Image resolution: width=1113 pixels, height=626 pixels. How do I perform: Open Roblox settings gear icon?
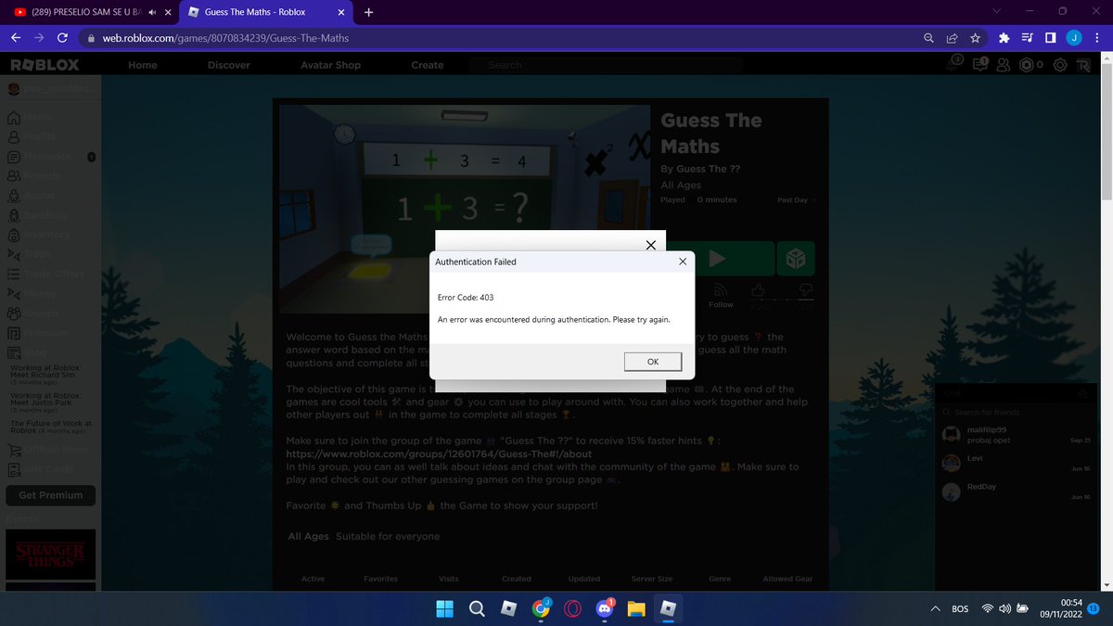pos(1060,65)
